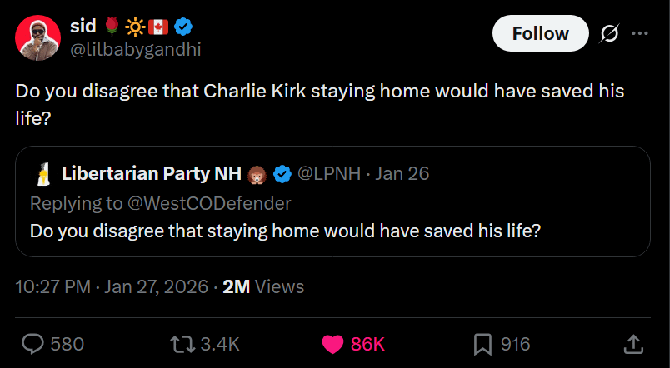Click the quoted tweet's verified badge
Viewport: 670px width, 368px height.
(282, 174)
